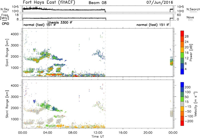Click the '08:00' time axis tick
Screen dimensions: 200x138
(x=73, y=133)
